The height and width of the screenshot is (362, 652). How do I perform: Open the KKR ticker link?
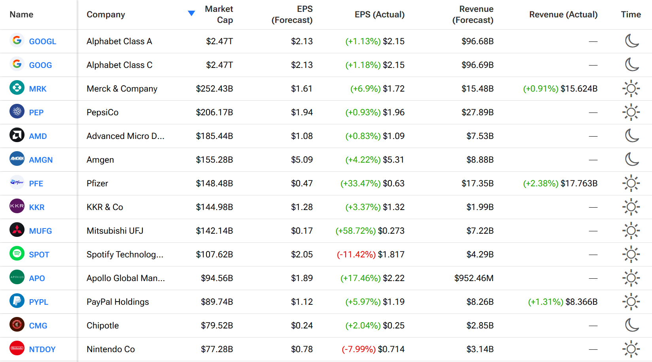[x=37, y=207]
